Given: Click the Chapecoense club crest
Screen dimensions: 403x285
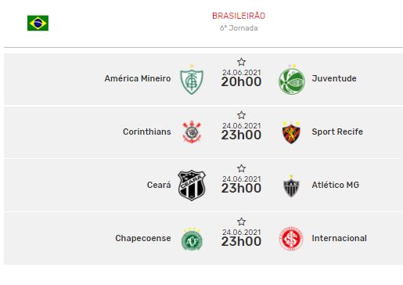Looking at the screenshot, I should pyautogui.click(x=192, y=239).
